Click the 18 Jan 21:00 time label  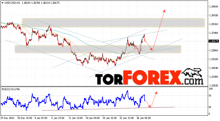tap(110, 118)
